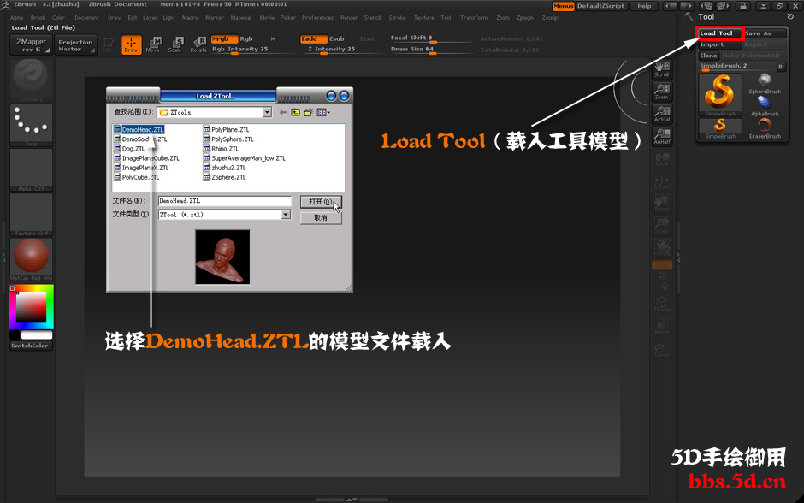
Task: Open the Dots stroke selector
Action: [x=32, y=125]
